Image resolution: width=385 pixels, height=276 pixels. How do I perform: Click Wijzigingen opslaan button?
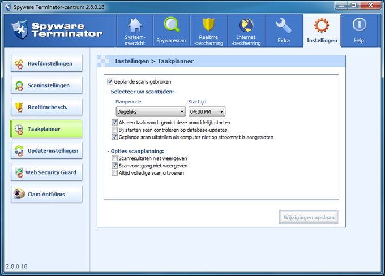coord(309,217)
